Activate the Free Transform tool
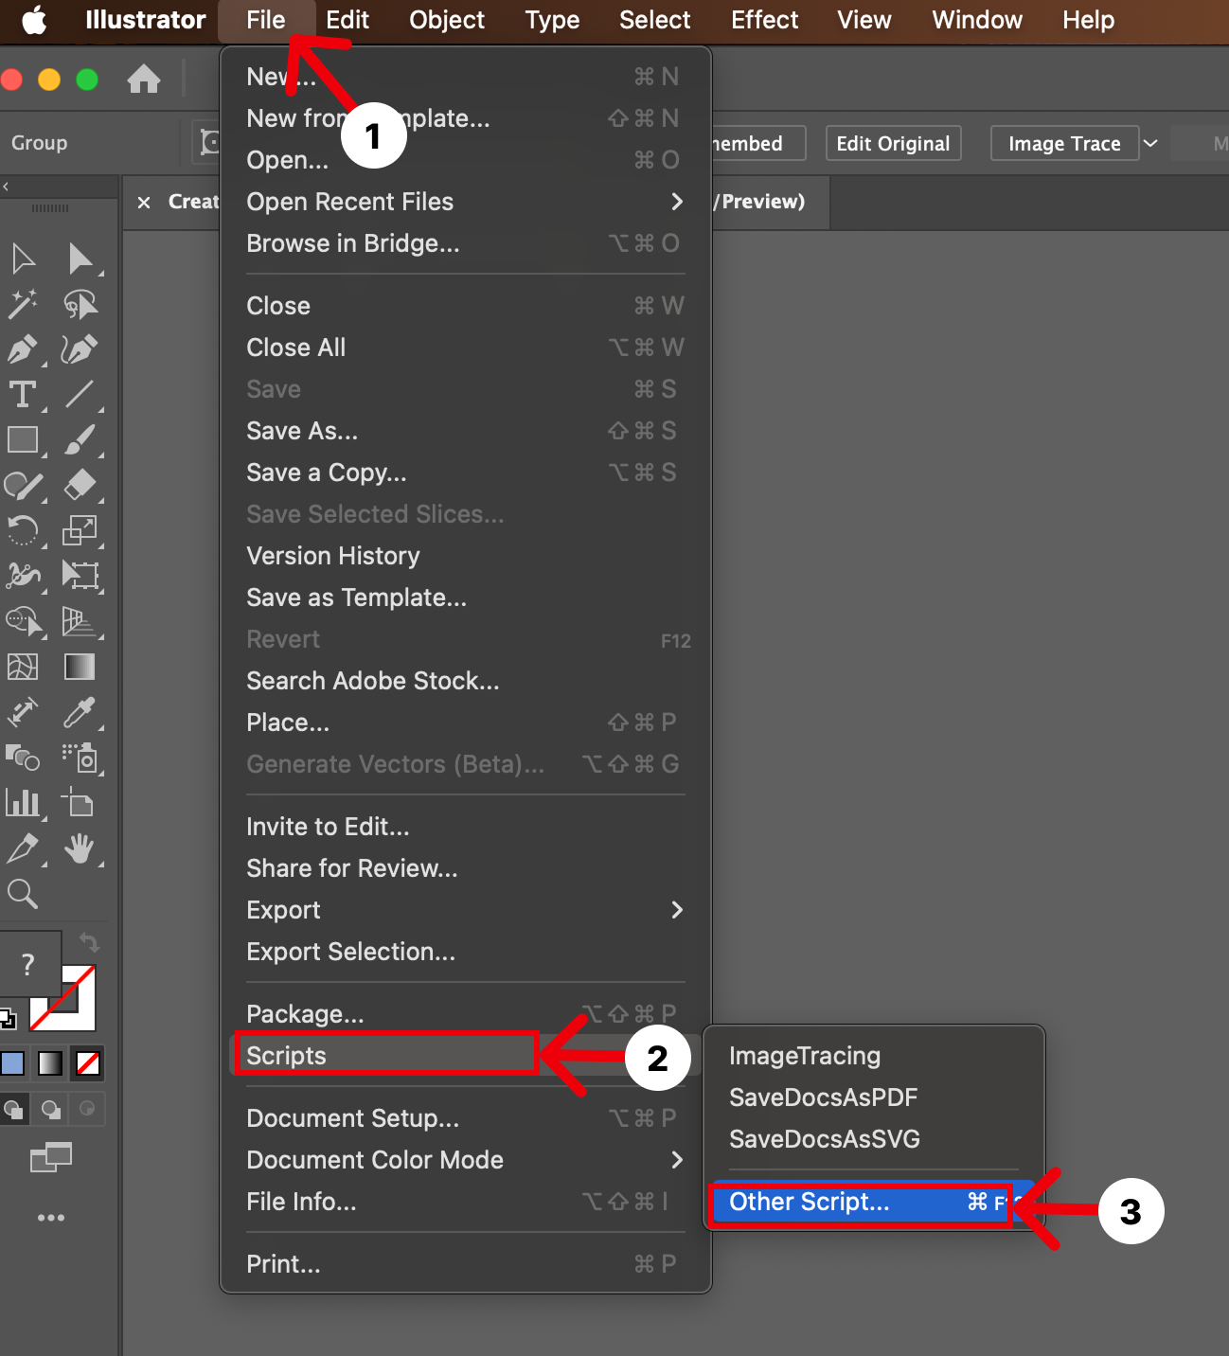Screen dimensions: 1229x1356 point(80,576)
